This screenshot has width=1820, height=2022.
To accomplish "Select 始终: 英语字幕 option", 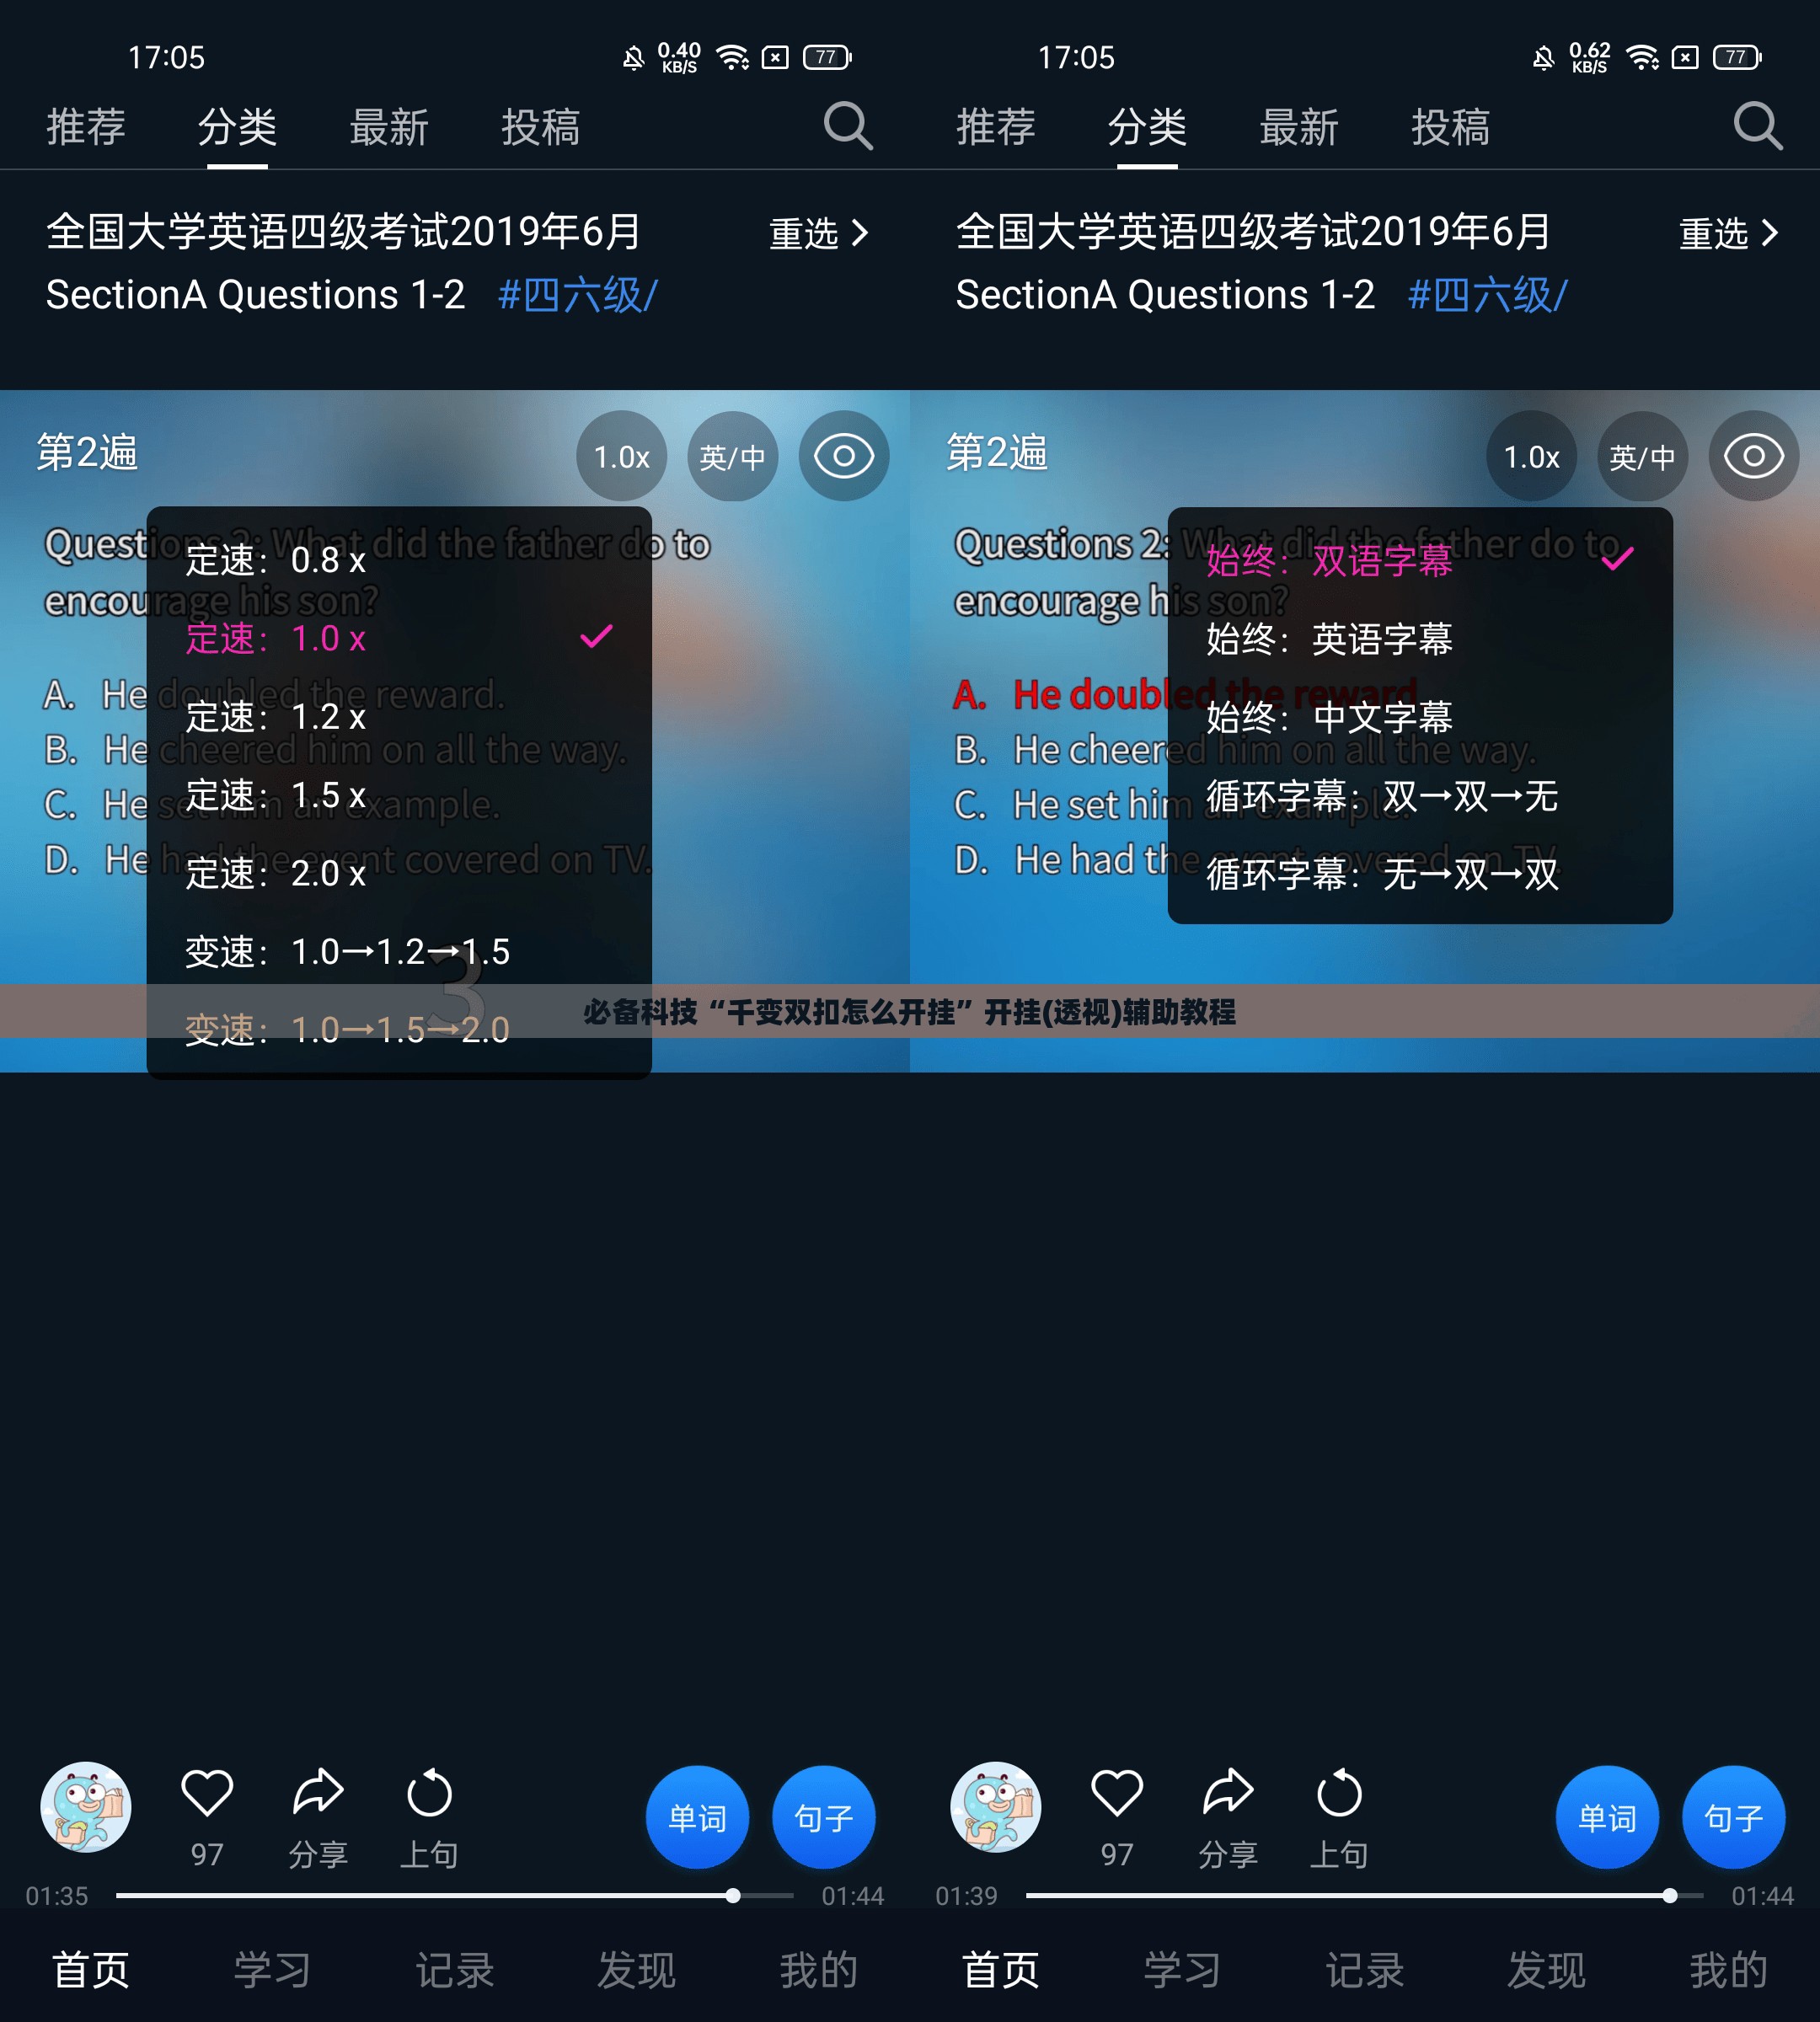I will (1420, 638).
